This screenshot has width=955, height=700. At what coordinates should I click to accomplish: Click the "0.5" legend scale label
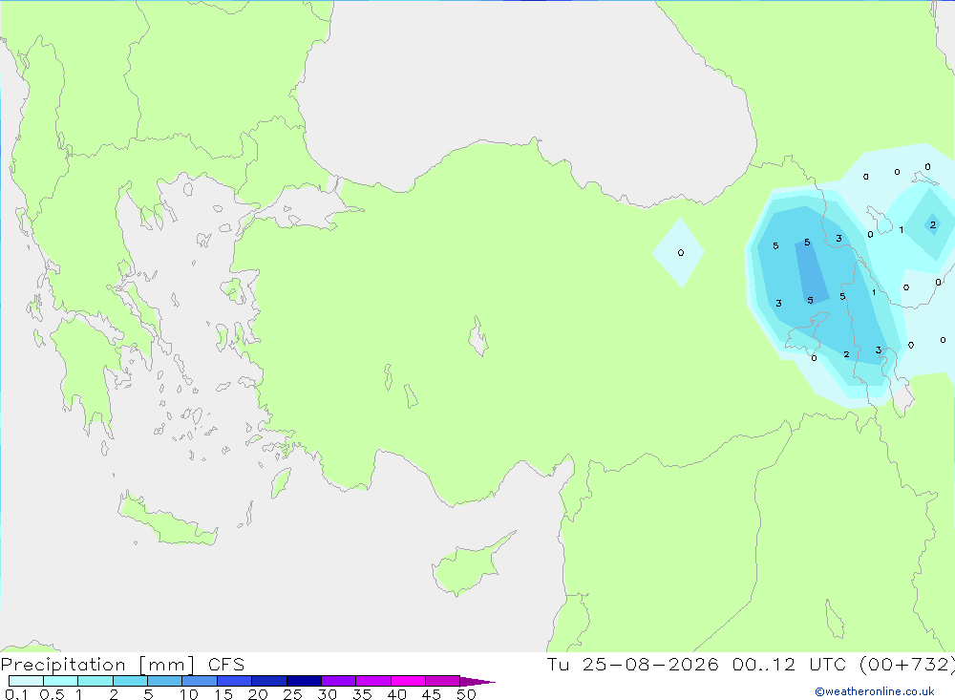(52, 694)
